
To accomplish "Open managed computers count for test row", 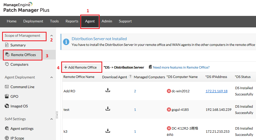I will click(135, 110).
